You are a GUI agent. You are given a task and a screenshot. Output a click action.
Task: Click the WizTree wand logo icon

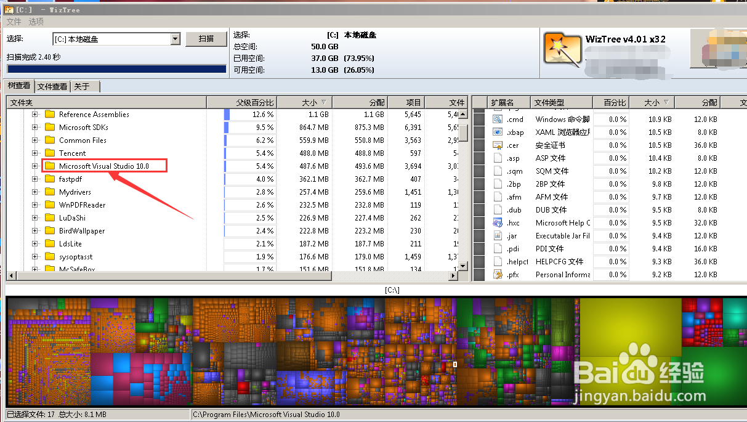tap(562, 49)
